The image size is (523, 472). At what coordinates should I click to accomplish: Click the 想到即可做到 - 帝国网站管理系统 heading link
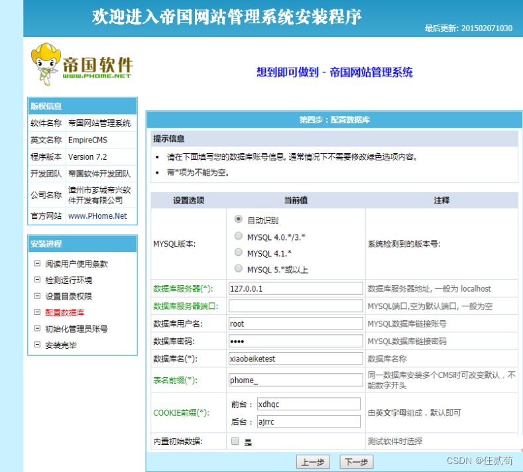(x=335, y=72)
